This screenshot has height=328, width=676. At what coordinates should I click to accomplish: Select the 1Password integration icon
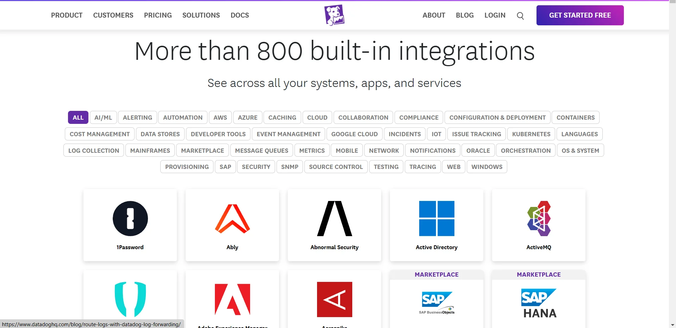click(130, 218)
